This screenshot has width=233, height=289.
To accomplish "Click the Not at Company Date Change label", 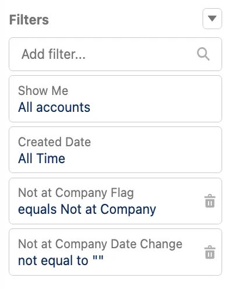I will pyautogui.click(x=100, y=244).
